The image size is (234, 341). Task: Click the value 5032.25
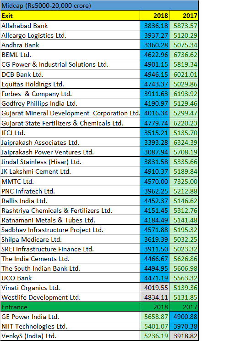(184, 239)
